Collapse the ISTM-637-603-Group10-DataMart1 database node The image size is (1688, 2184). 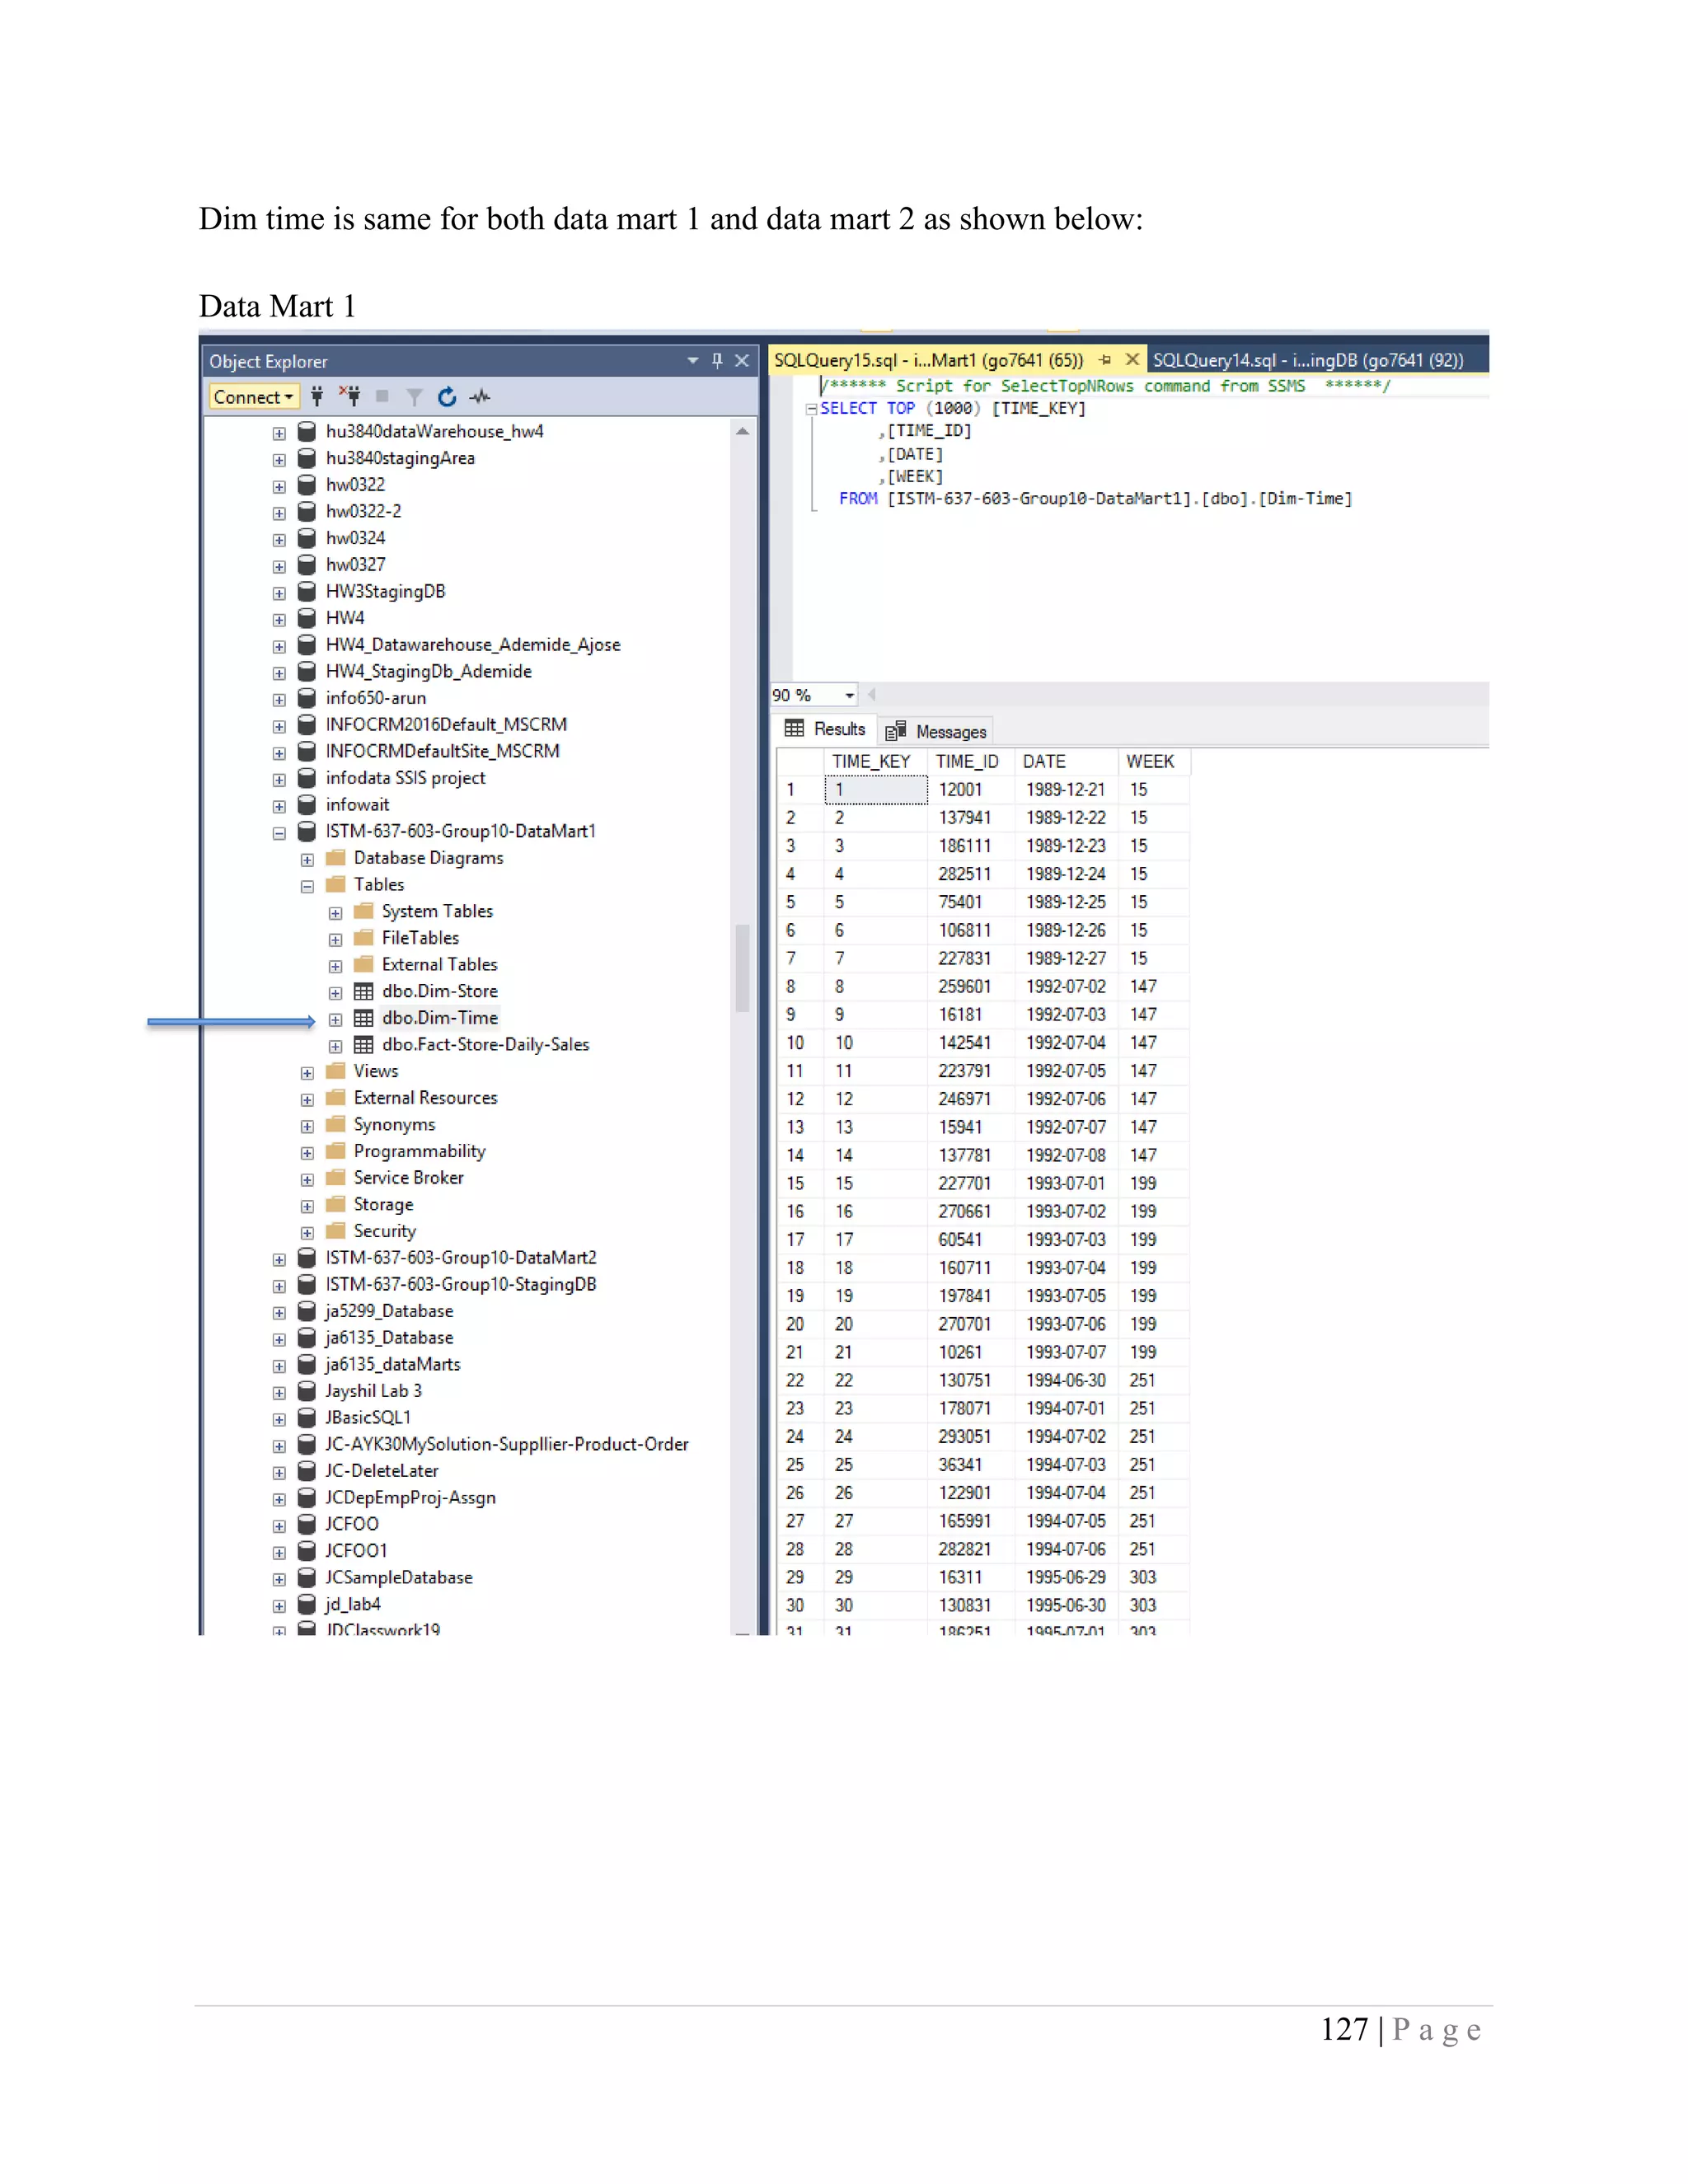pyautogui.click(x=279, y=833)
